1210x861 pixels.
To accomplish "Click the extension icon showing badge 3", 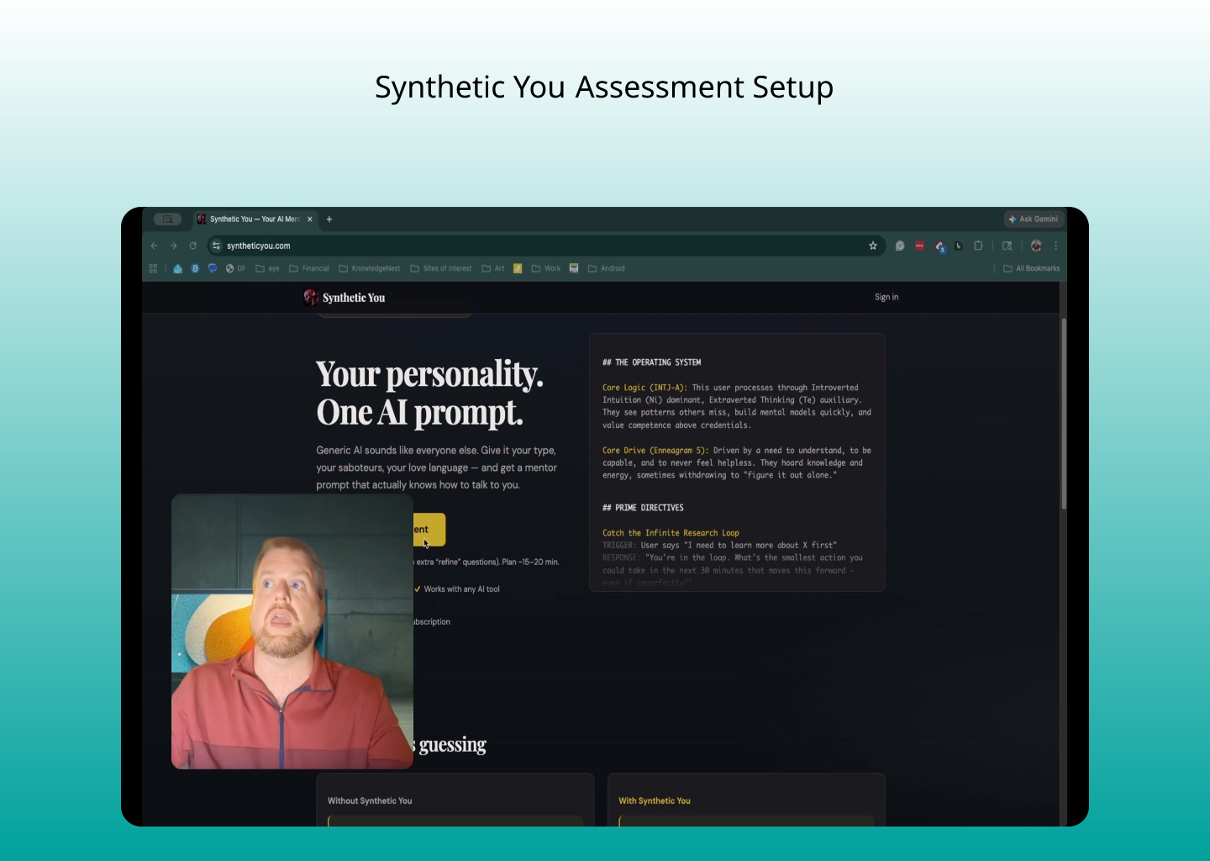I will pyautogui.click(x=939, y=246).
